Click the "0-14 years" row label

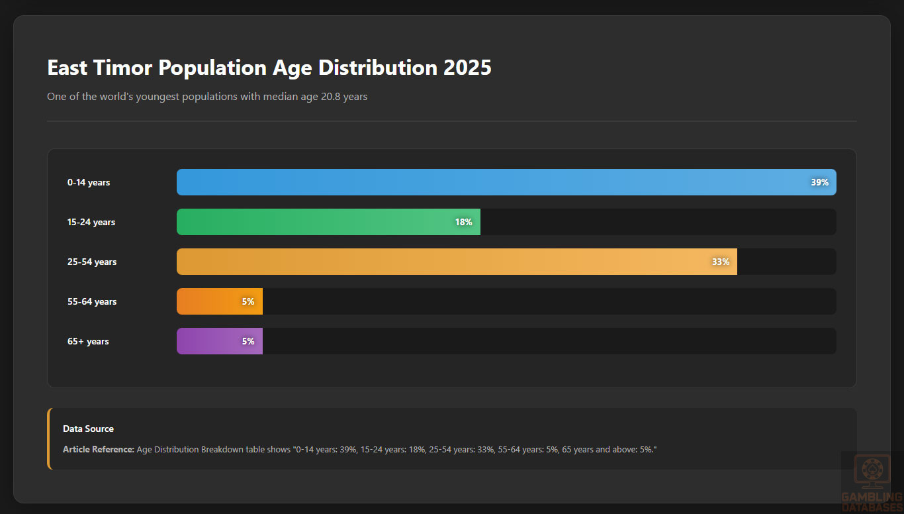coord(89,182)
